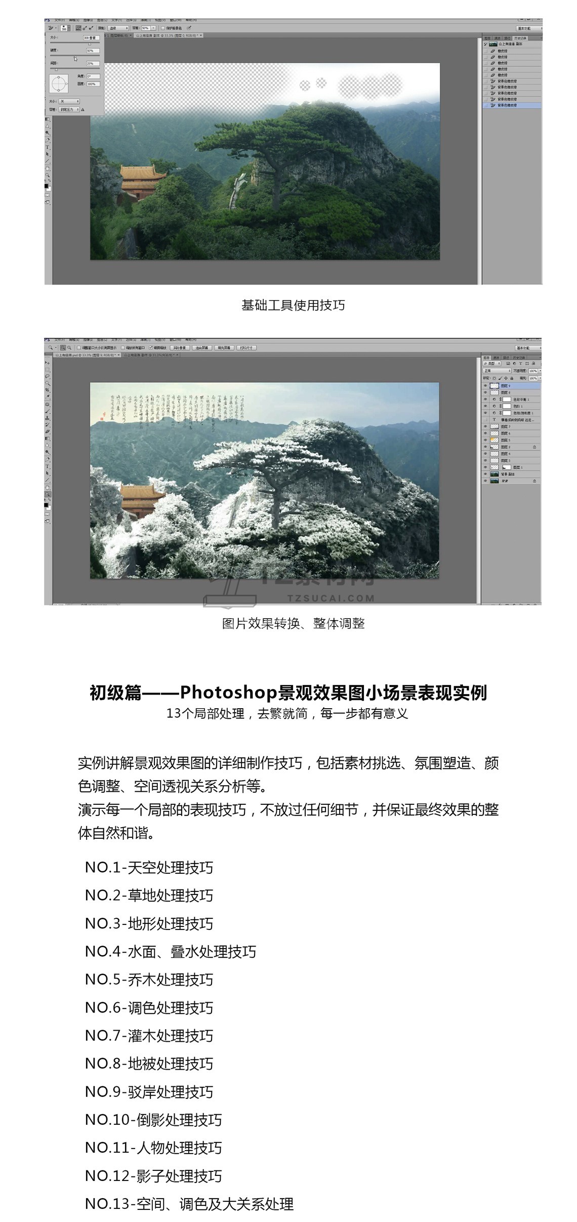Hide the 色阶 1 adjustment layer
The height and width of the screenshot is (1222, 577).
click(x=485, y=406)
